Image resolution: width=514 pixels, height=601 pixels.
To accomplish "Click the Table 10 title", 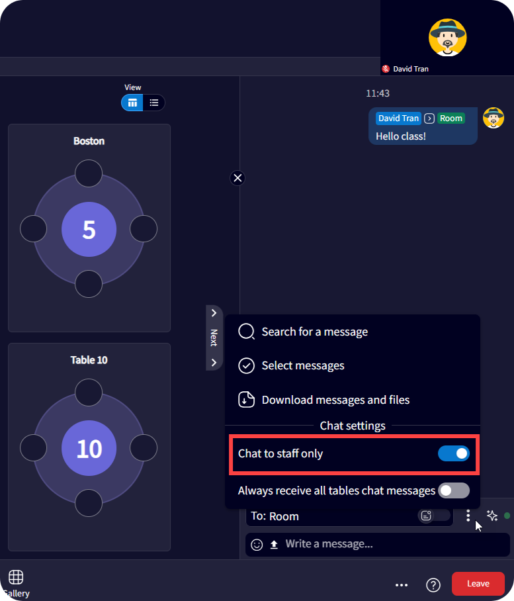I will (x=89, y=360).
